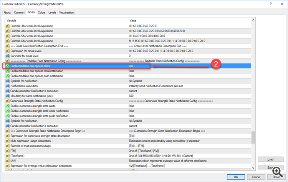Click the string icon beside 'Expression for average value calculation description'
Viewport: 288px width, 182px height.
(x=7, y=166)
